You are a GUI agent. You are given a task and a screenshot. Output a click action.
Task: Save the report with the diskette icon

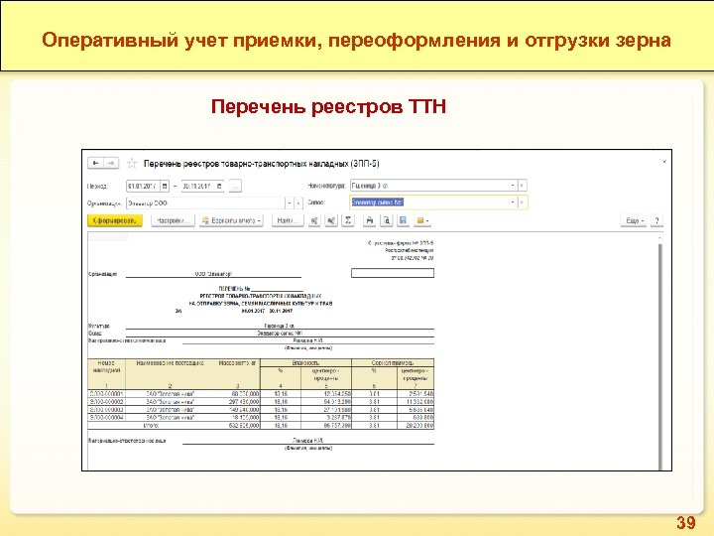click(404, 220)
